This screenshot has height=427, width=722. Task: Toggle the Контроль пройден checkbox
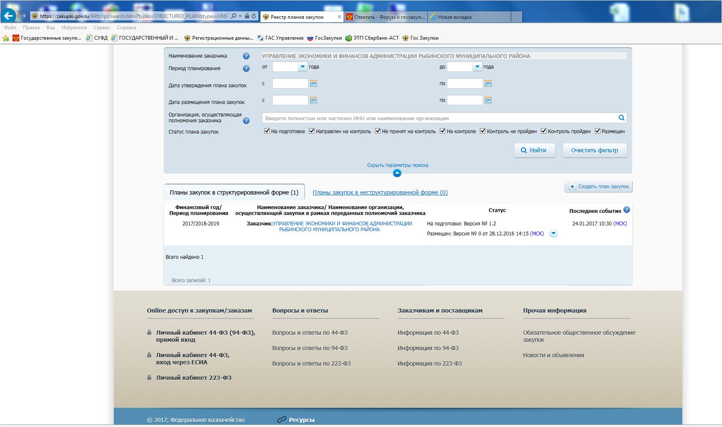pos(543,131)
